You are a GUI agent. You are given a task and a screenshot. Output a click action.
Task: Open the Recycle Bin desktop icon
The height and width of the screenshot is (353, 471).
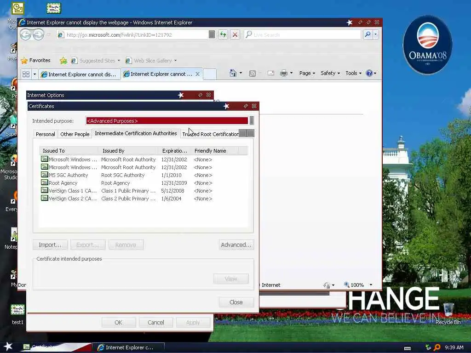pos(448,313)
